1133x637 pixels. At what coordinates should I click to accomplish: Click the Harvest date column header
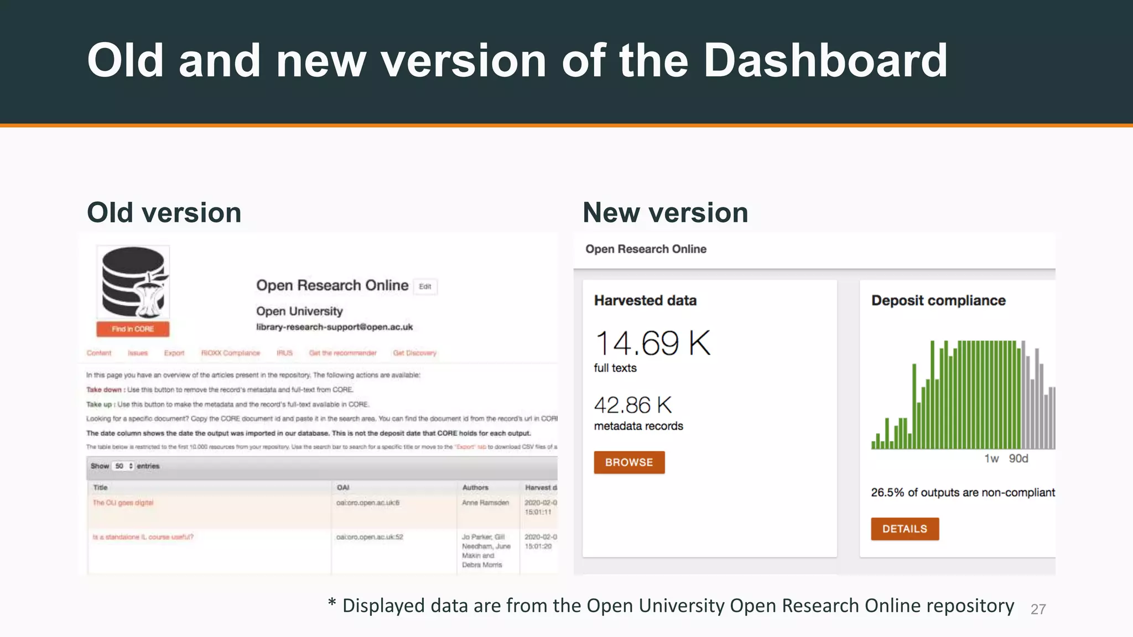(x=540, y=487)
